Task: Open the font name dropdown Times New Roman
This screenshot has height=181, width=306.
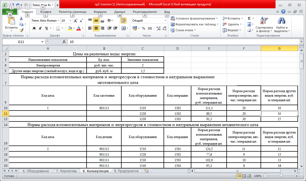Action: (59, 21)
